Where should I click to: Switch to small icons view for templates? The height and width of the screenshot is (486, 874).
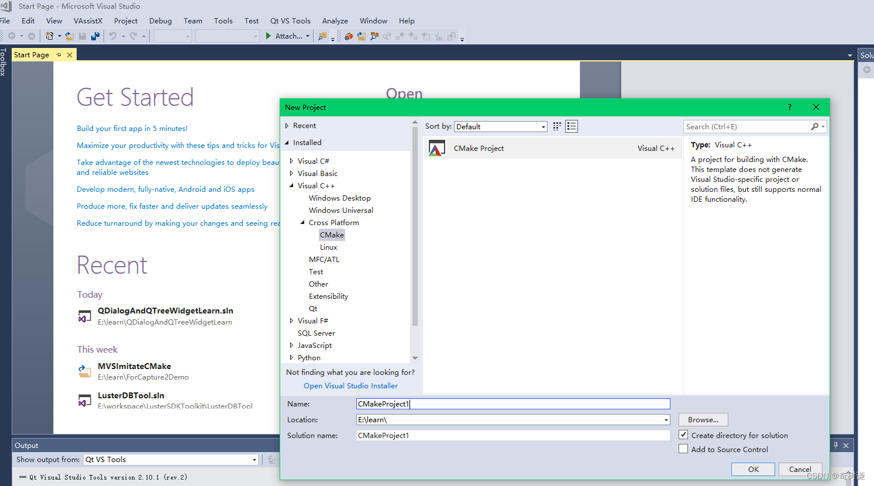click(556, 126)
